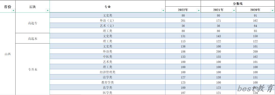Select the 186 score for 外语类

click(x=183, y=51)
